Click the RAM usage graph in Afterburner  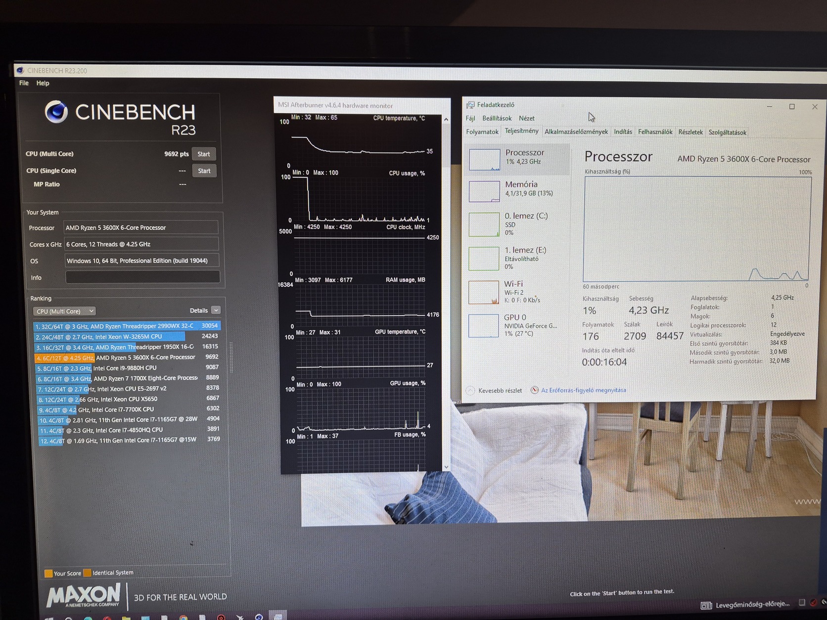coord(361,305)
